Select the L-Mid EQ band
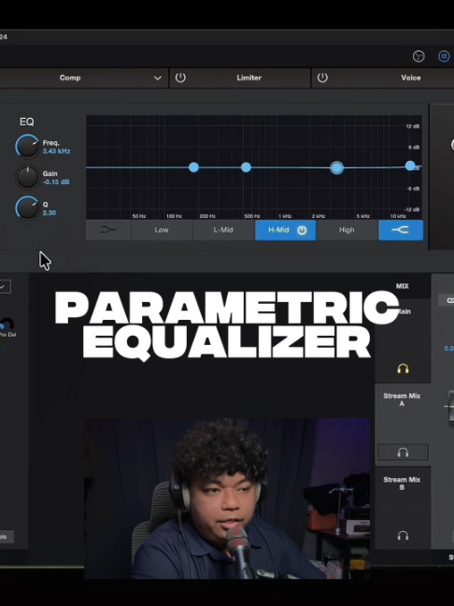The height and width of the screenshot is (606, 454). 223,230
